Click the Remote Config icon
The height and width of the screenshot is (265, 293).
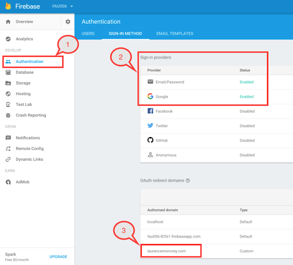[x=8, y=148]
